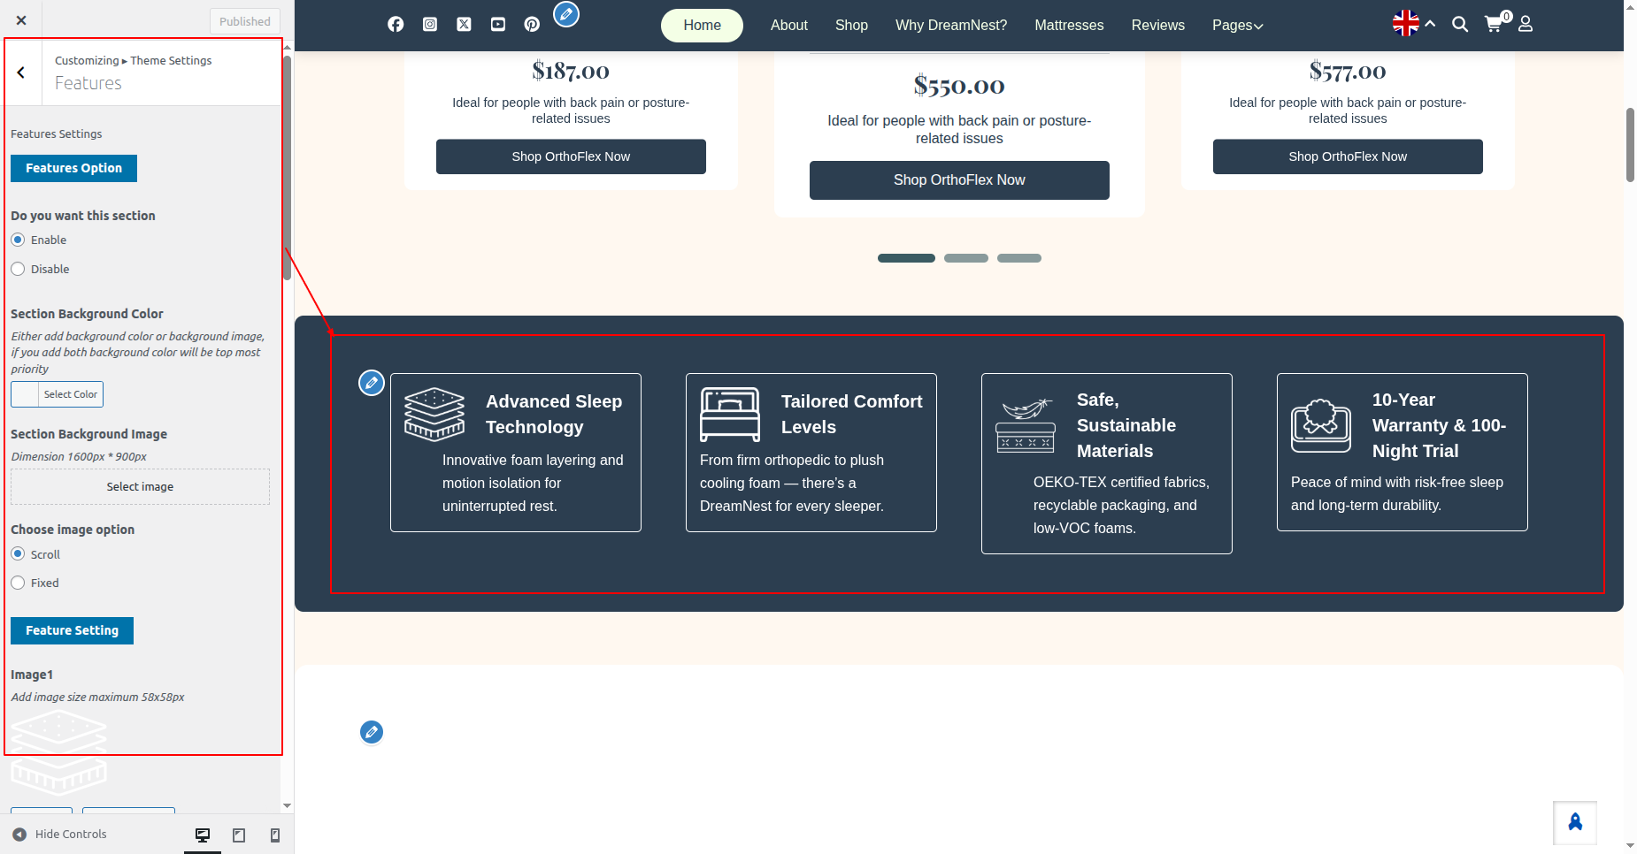The width and height of the screenshot is (1637, 854).
Task: Navigate to the Reviews page
Action: click(1157, 26)
